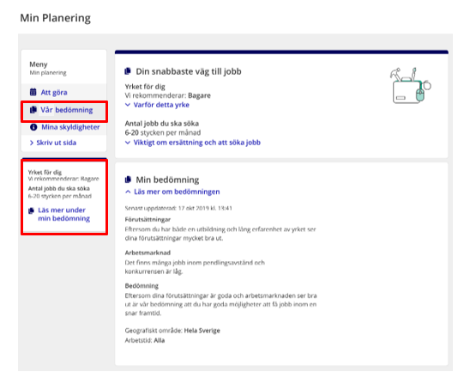
Task: Click the icon beside Läs mer under min bedömning
Action: click(31, 210)
